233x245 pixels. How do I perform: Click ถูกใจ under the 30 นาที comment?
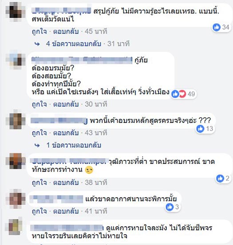click(x=39, y=104)
